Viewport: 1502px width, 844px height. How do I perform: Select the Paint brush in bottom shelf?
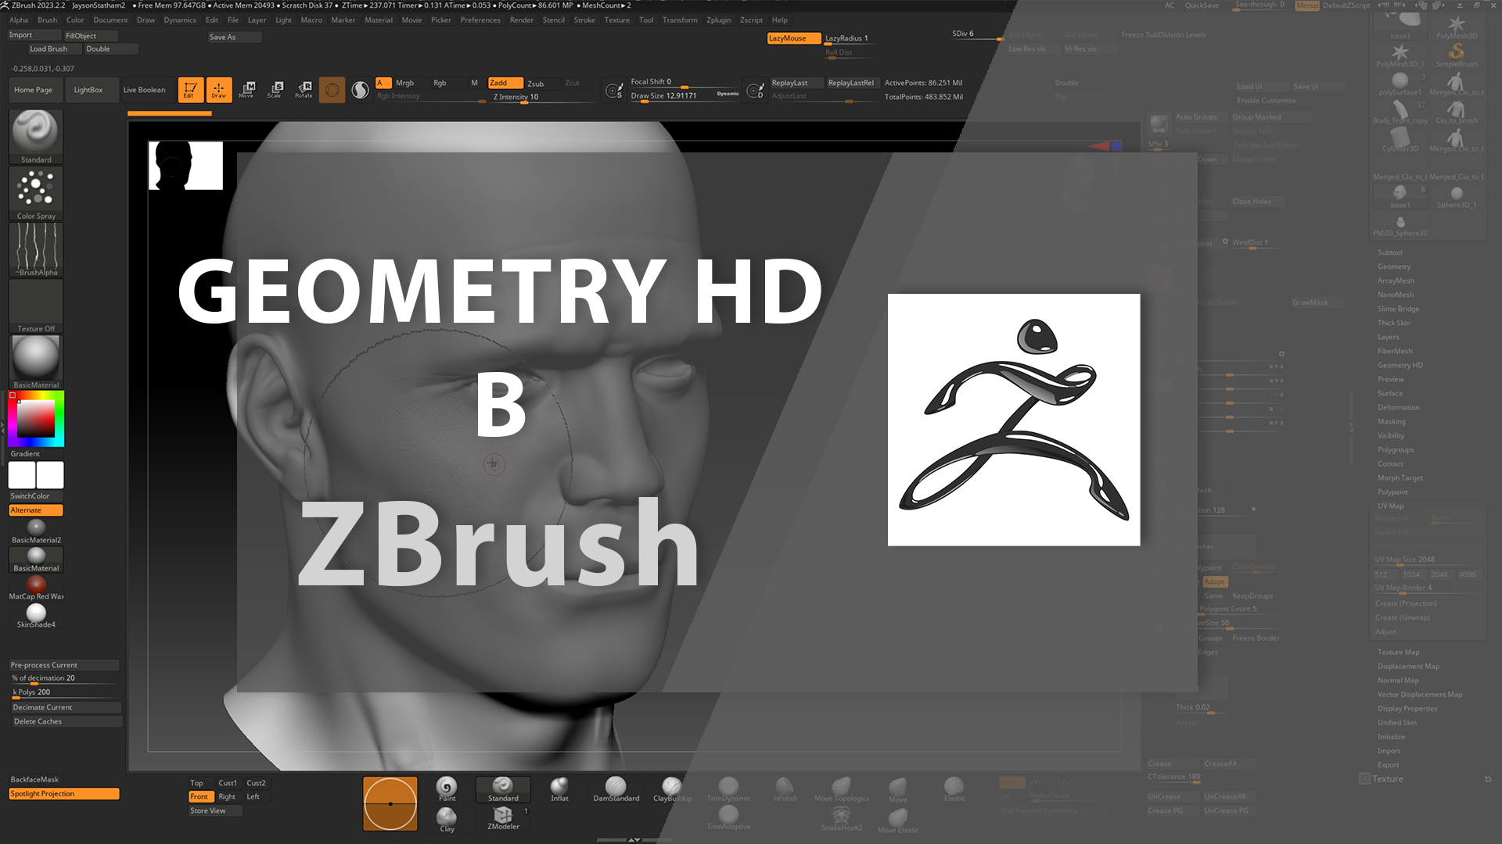coord(447,789)
